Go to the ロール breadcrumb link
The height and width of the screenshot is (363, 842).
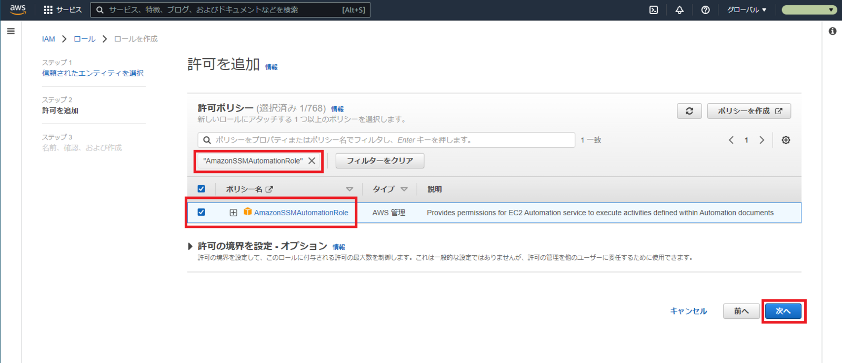tap(85, 39)
